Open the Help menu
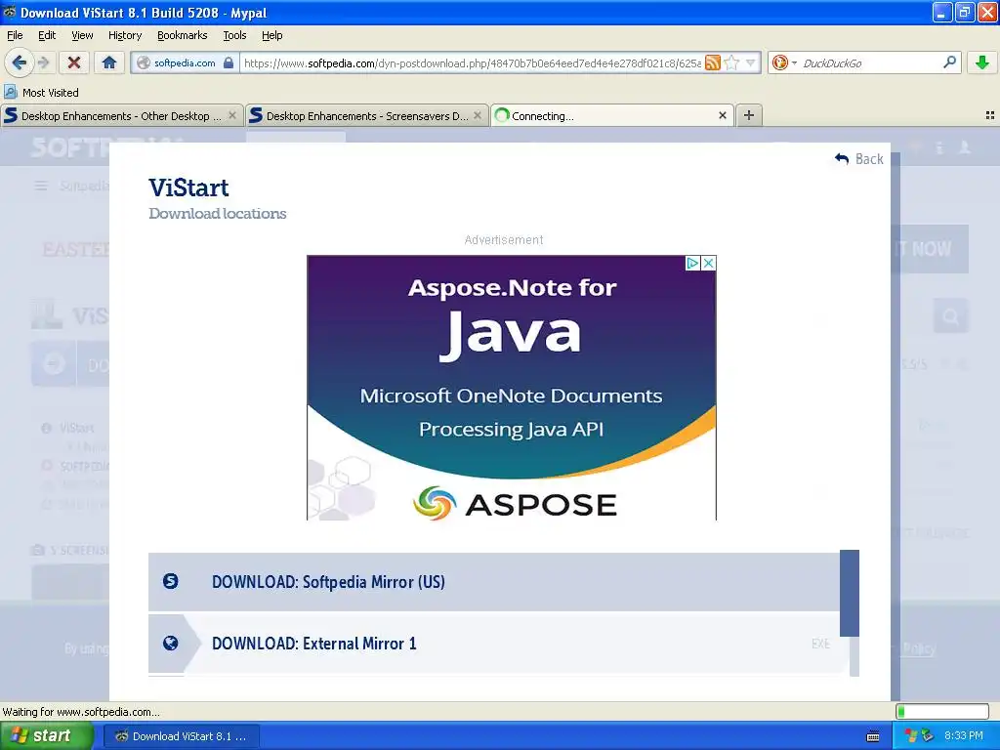The image size is (1000, 750). pyautogui.click(x=271, y=35)
